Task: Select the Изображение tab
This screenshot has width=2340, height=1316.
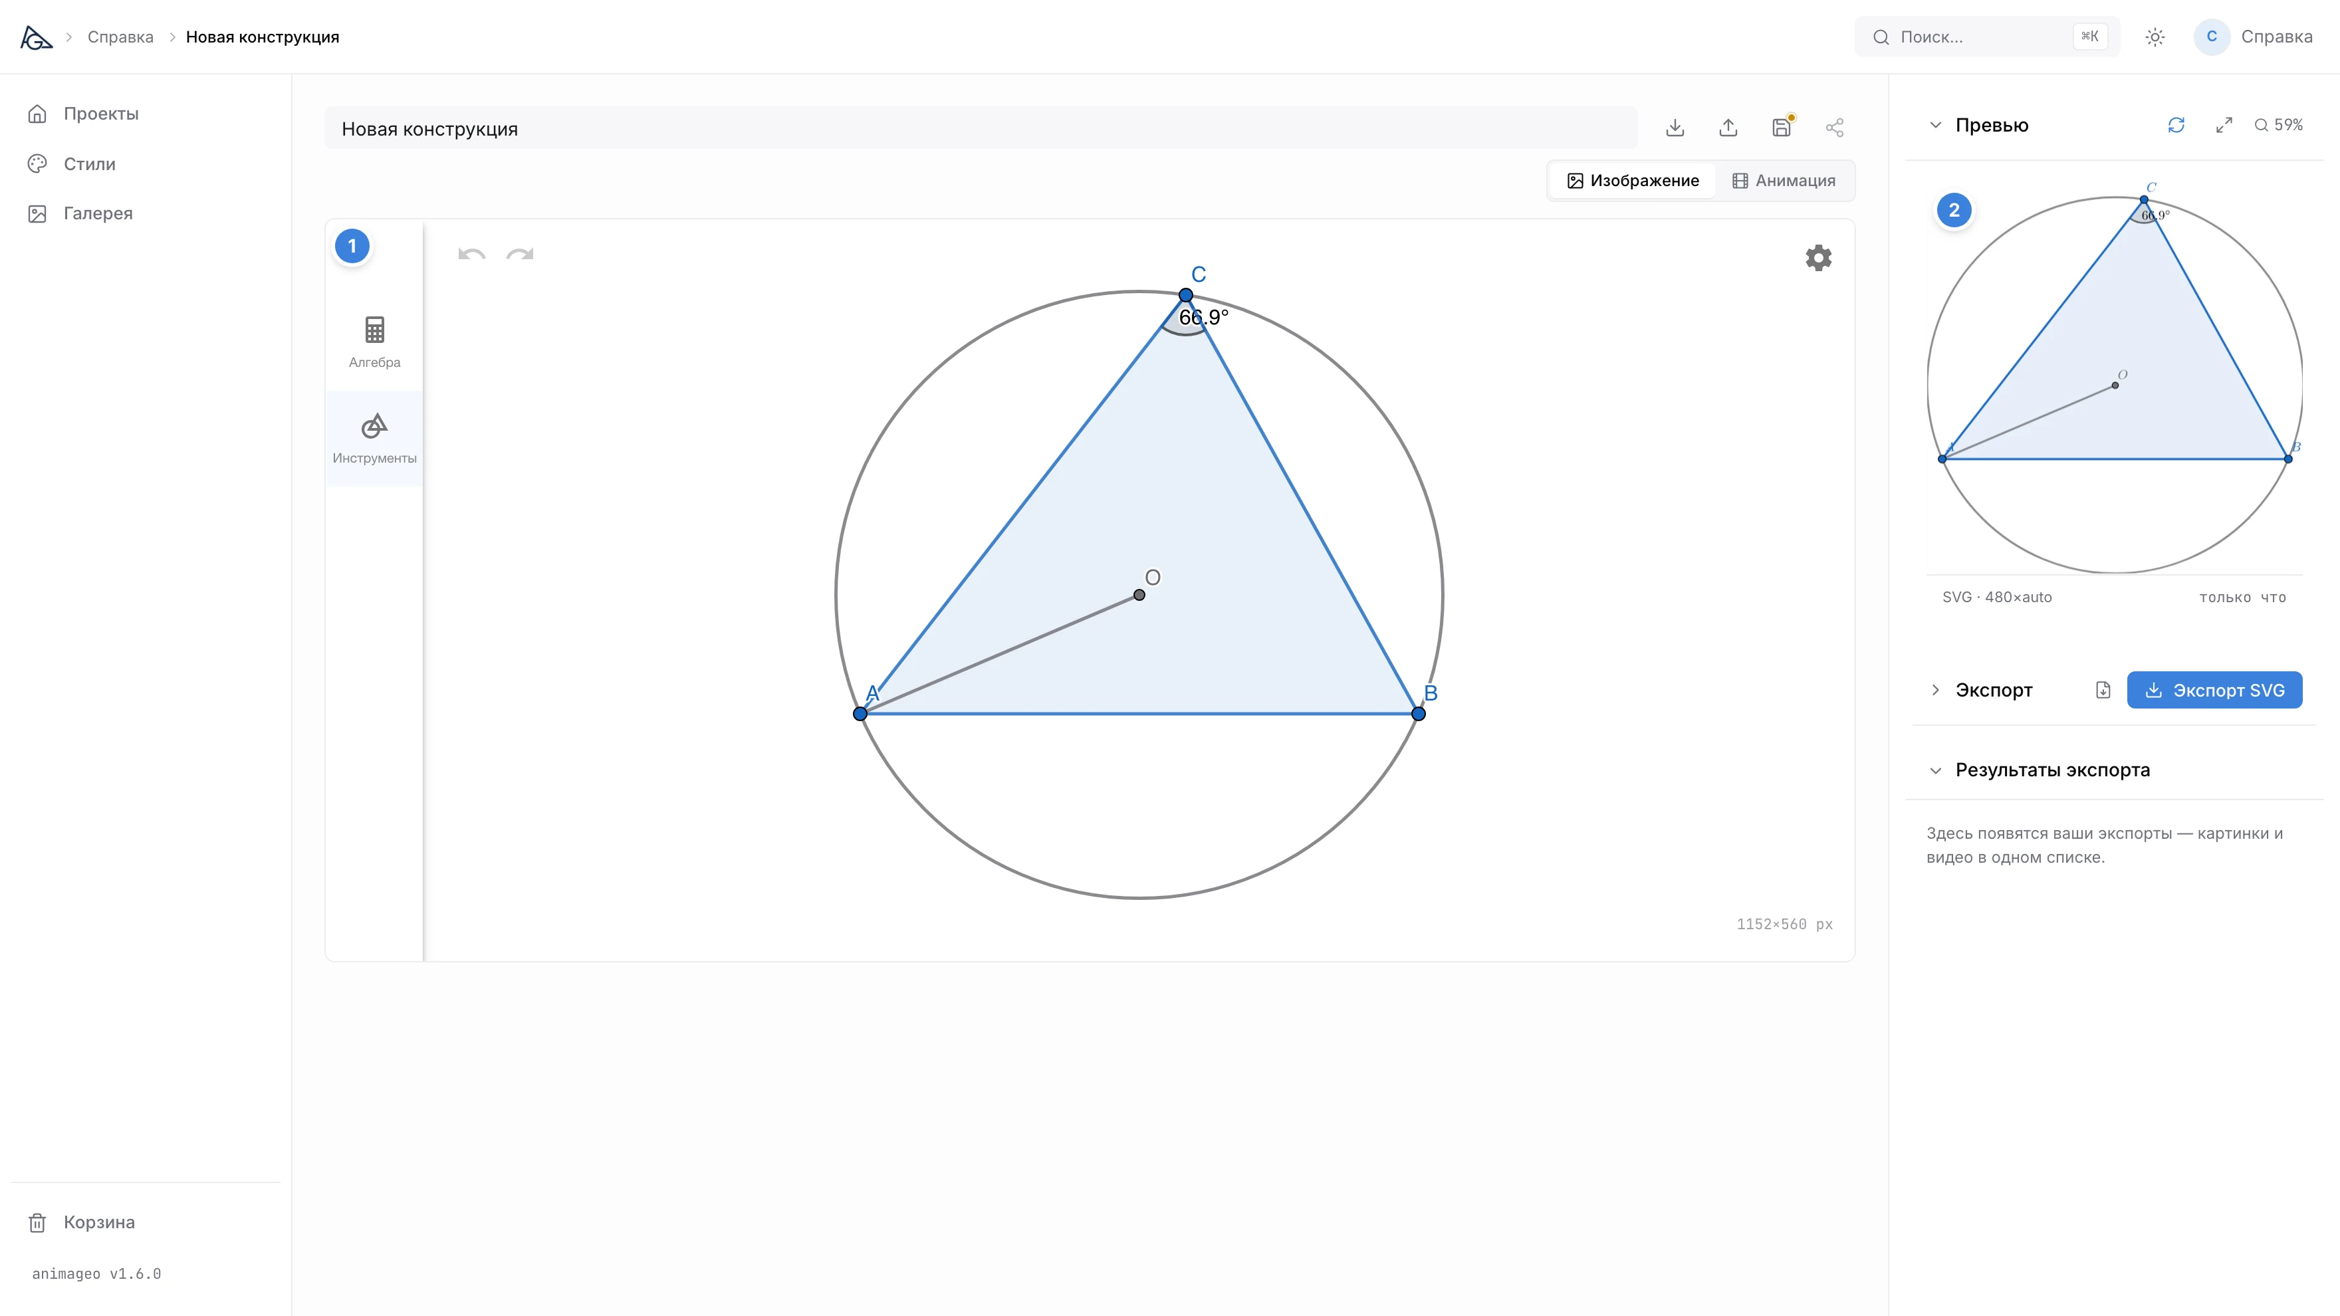Action: [1633, 181]
